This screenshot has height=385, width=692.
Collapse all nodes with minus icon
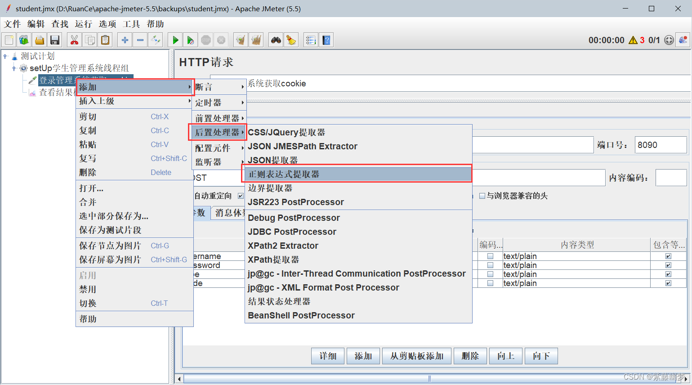(140, 40)
